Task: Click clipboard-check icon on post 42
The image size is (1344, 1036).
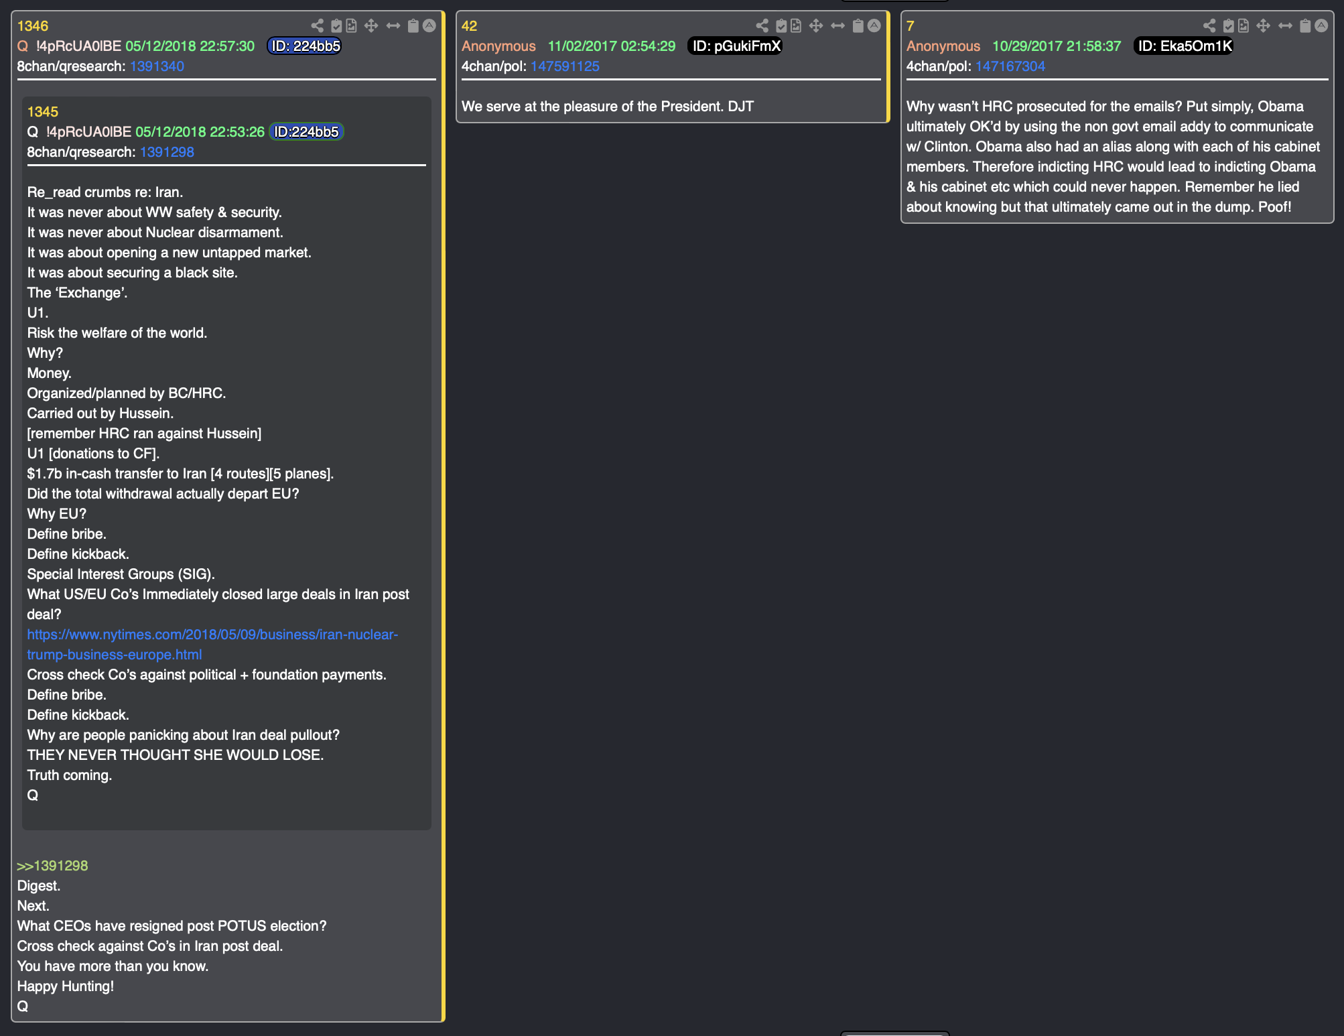Action: pos(781,25)
